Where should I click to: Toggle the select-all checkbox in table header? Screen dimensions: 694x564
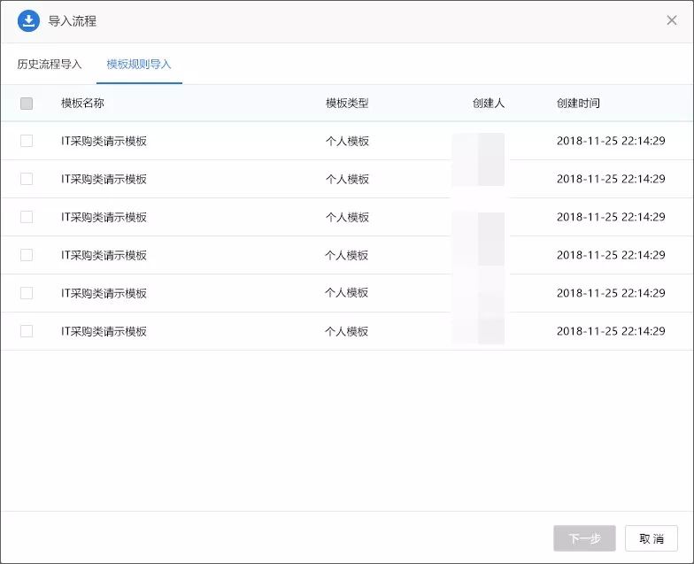click(27, 104)
